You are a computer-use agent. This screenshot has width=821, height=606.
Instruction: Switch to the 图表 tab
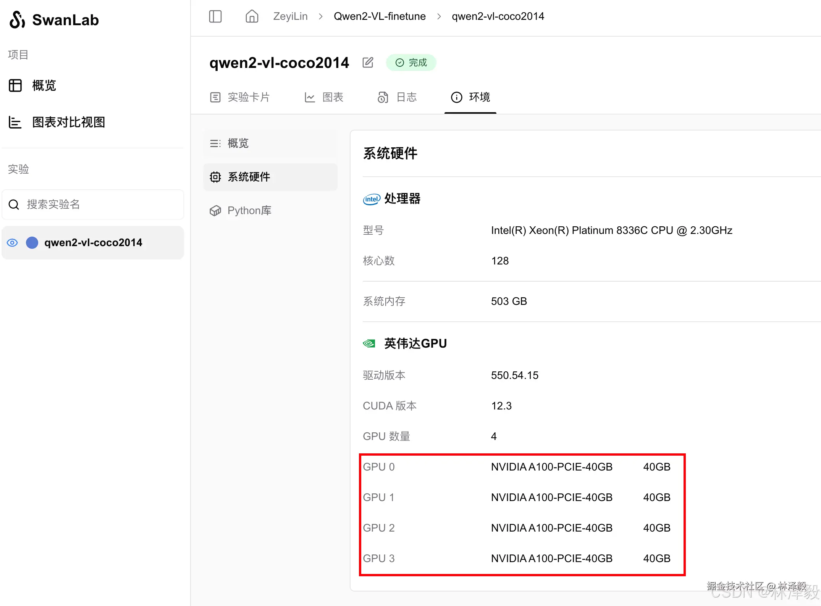[324, 97]
